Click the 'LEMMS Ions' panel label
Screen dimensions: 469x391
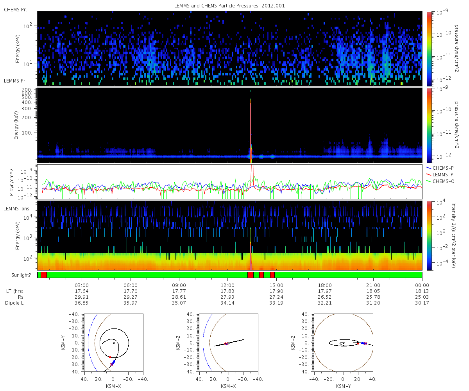pyautogui.click(x=16, y=209)
